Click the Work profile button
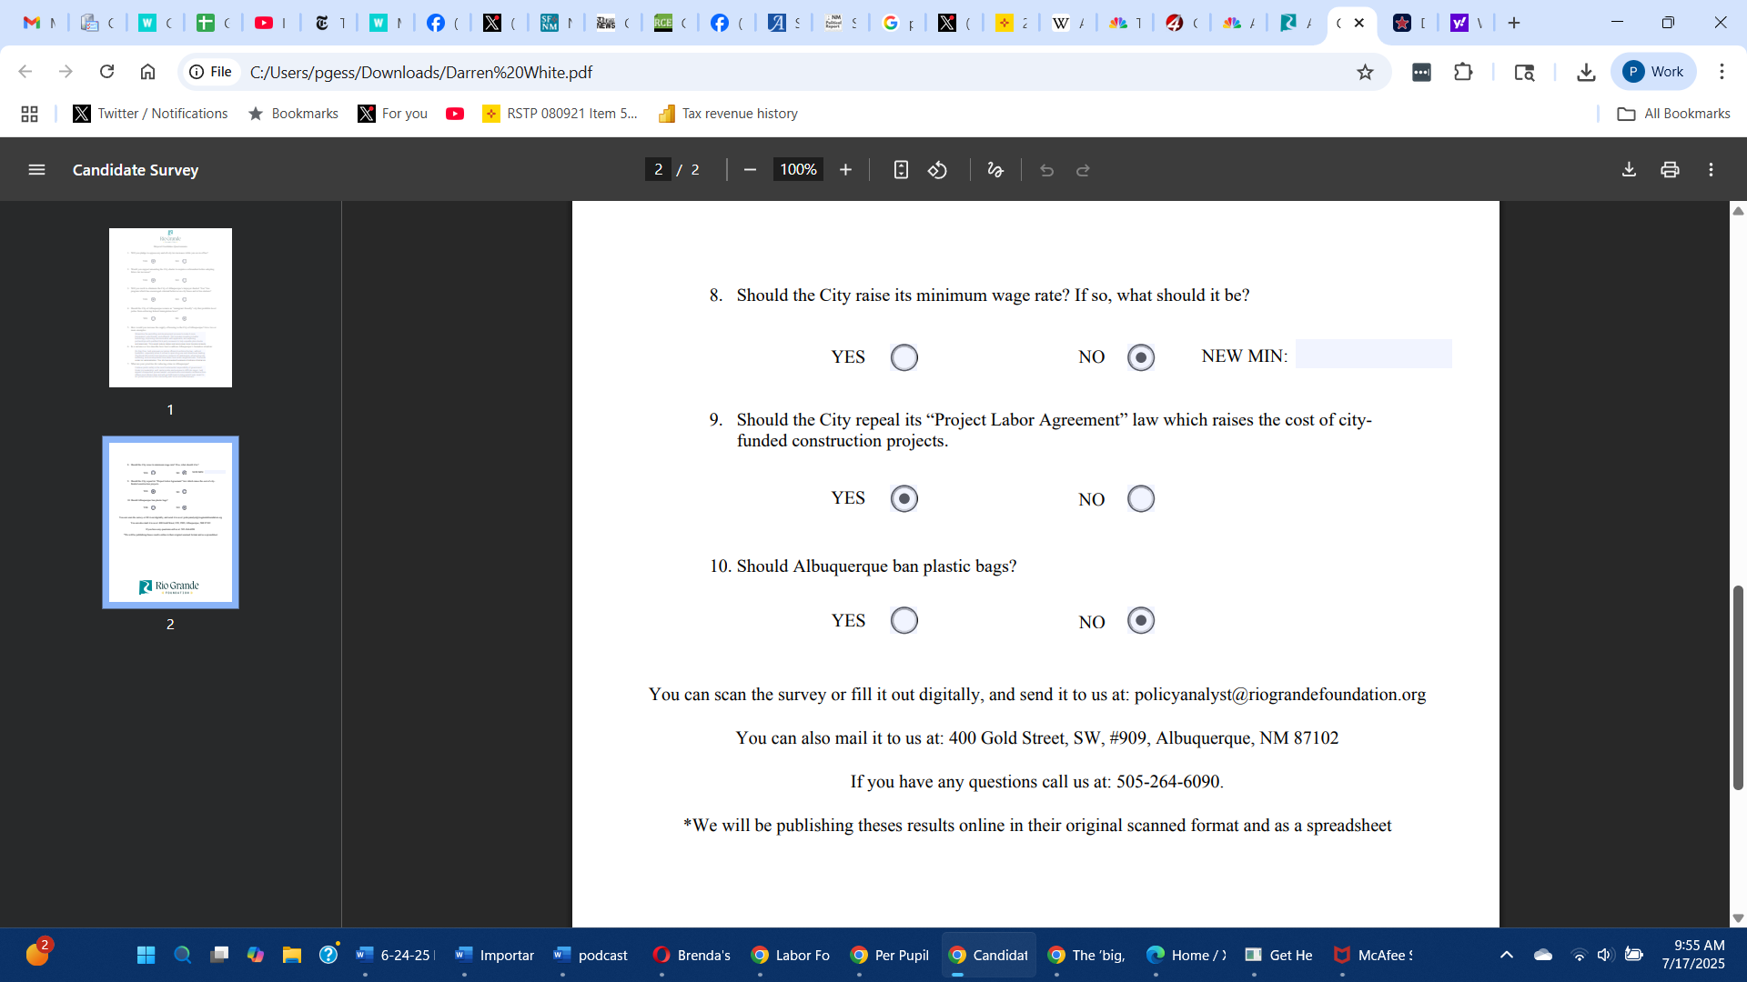The width and height of the screenshot is (1747, 982). point(1653,72)
